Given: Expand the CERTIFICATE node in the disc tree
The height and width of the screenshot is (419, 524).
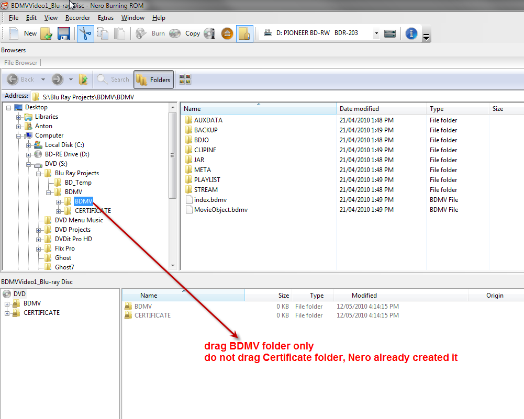Looking at the screenshot, I should tap(7, 313).
